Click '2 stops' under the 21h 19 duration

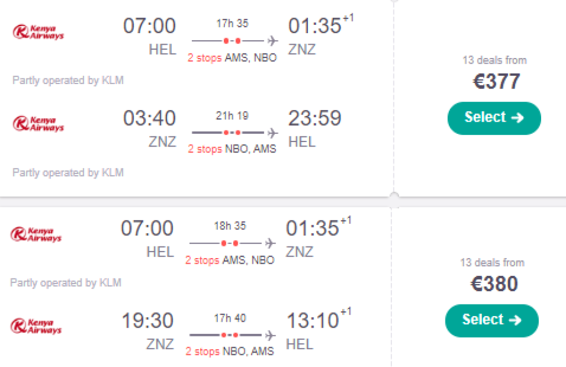click(205, 149)
